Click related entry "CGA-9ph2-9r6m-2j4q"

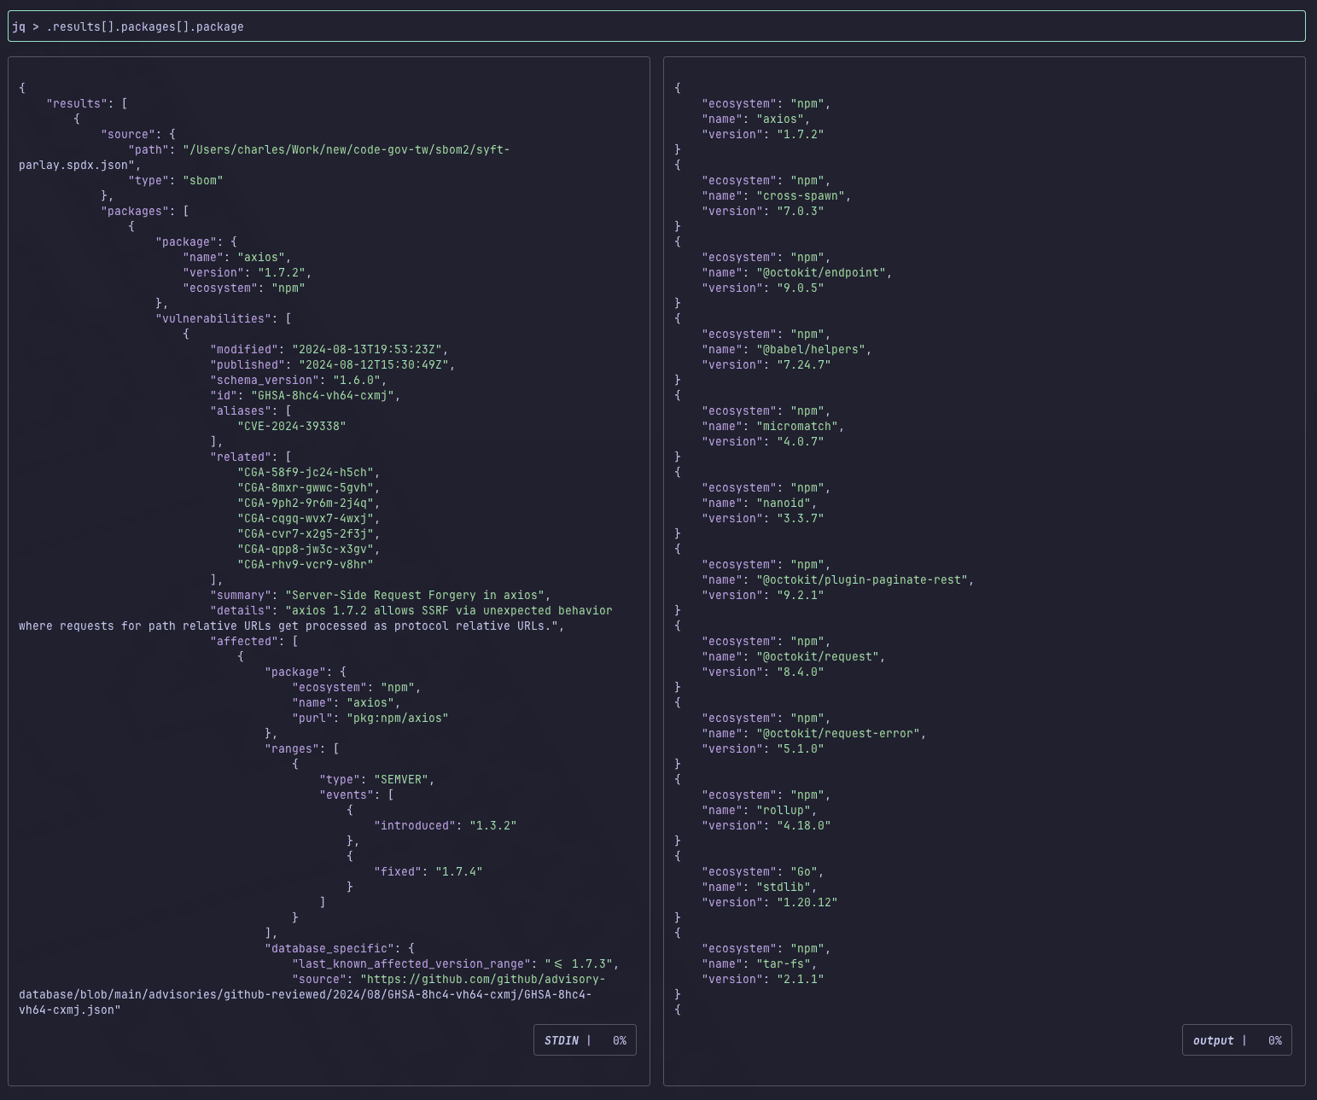[306, 503]
